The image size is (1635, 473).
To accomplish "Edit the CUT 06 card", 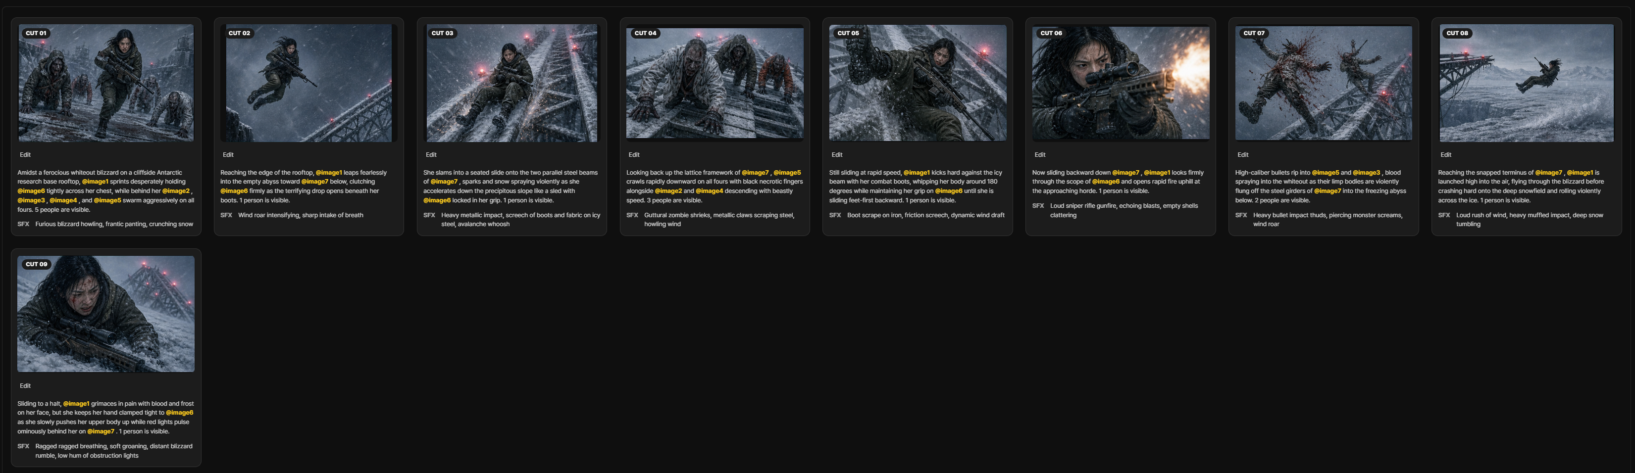I will [1040, 155].
